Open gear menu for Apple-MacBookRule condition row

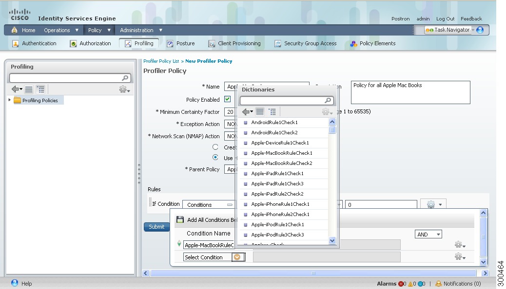click(x=459, y=245)
